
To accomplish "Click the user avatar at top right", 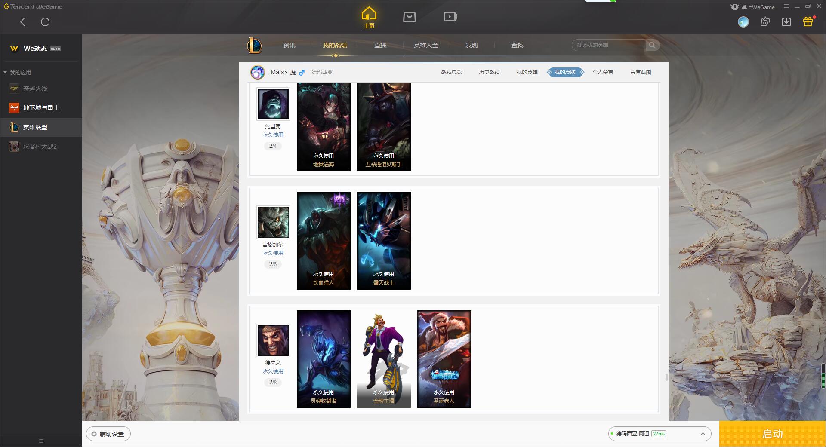I will (743, 21).
